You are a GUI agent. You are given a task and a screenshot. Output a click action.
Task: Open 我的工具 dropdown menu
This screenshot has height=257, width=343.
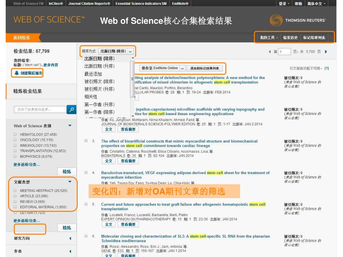pyautogui.click(x=269, y=37)
